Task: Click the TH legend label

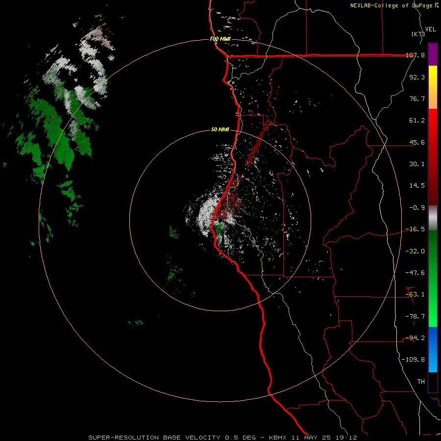Action: point(421,382)
